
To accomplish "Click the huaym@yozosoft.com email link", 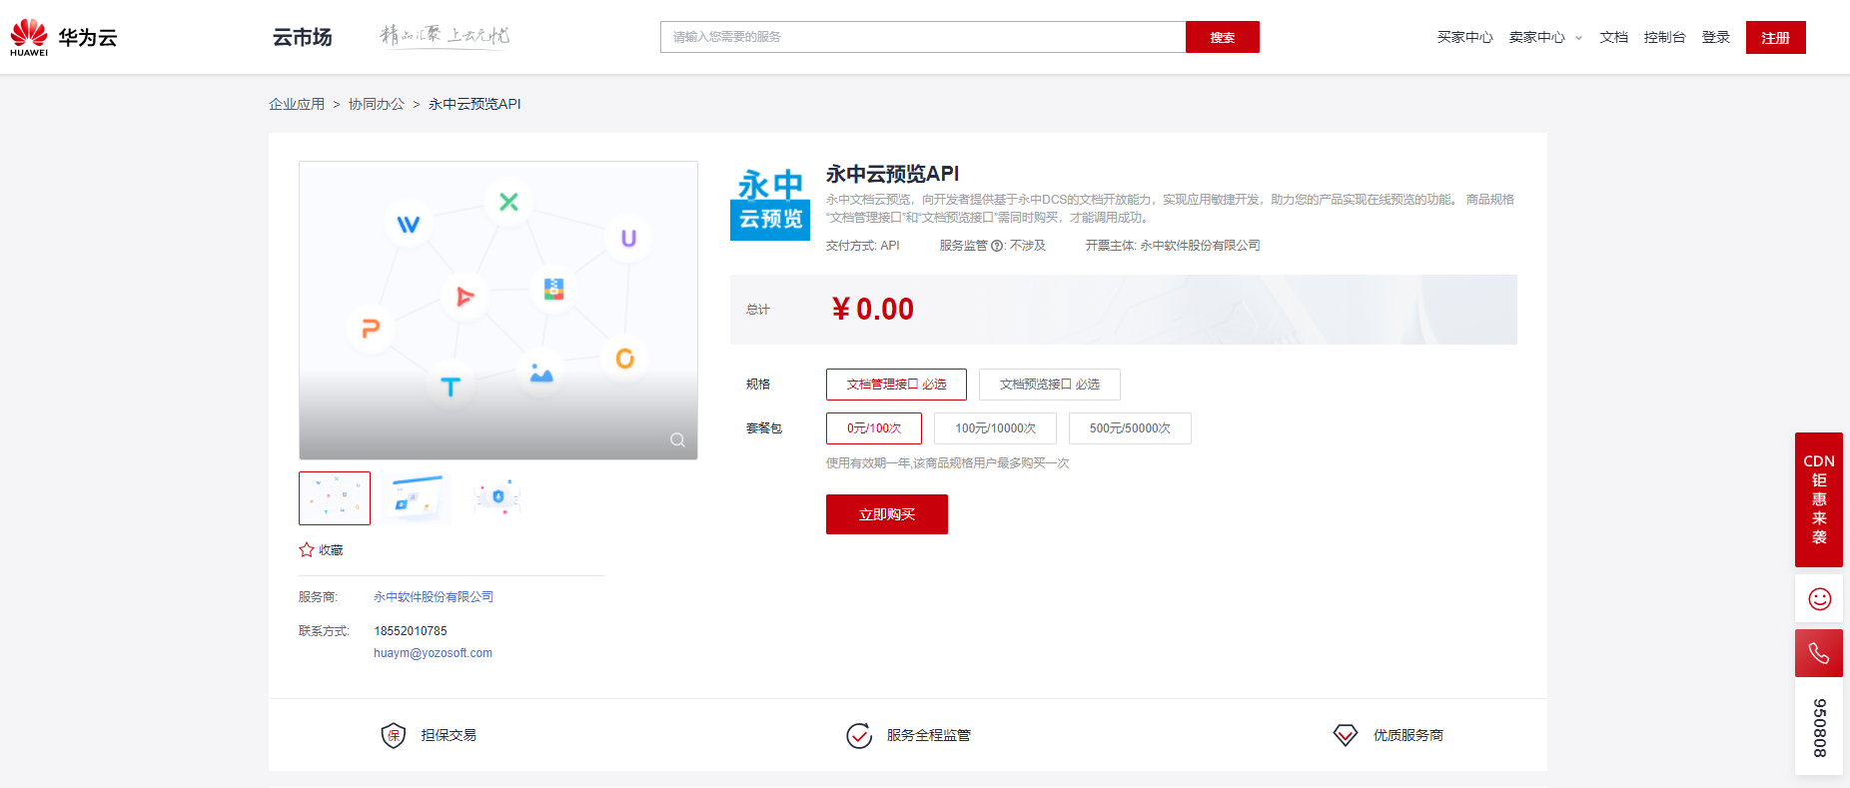I will point(433,653).
